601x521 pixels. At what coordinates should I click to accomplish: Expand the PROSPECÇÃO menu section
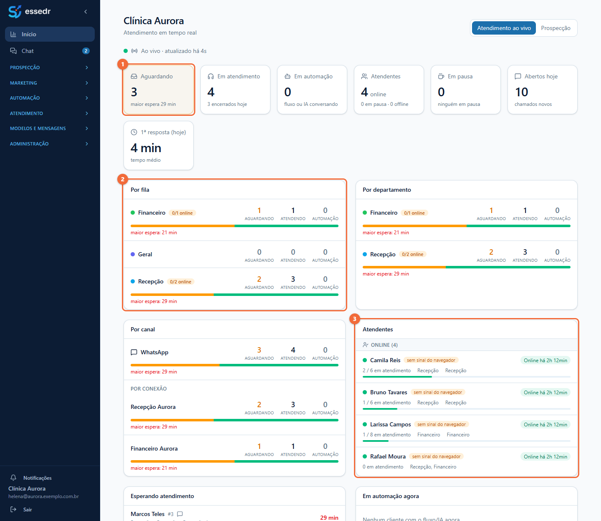(50, 68)
